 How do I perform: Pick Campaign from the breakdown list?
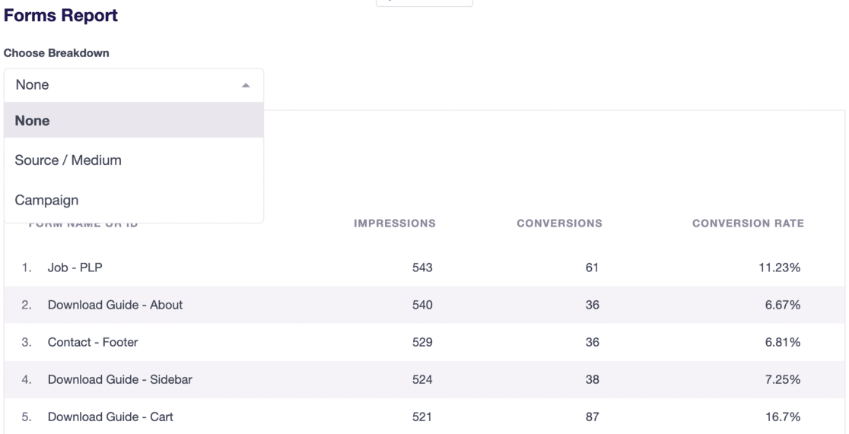coord(134,200)
